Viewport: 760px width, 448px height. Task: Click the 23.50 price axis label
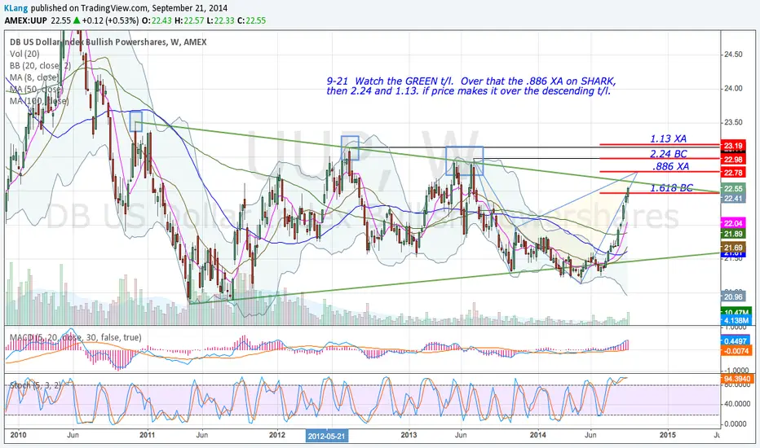[x=733, y=122]
